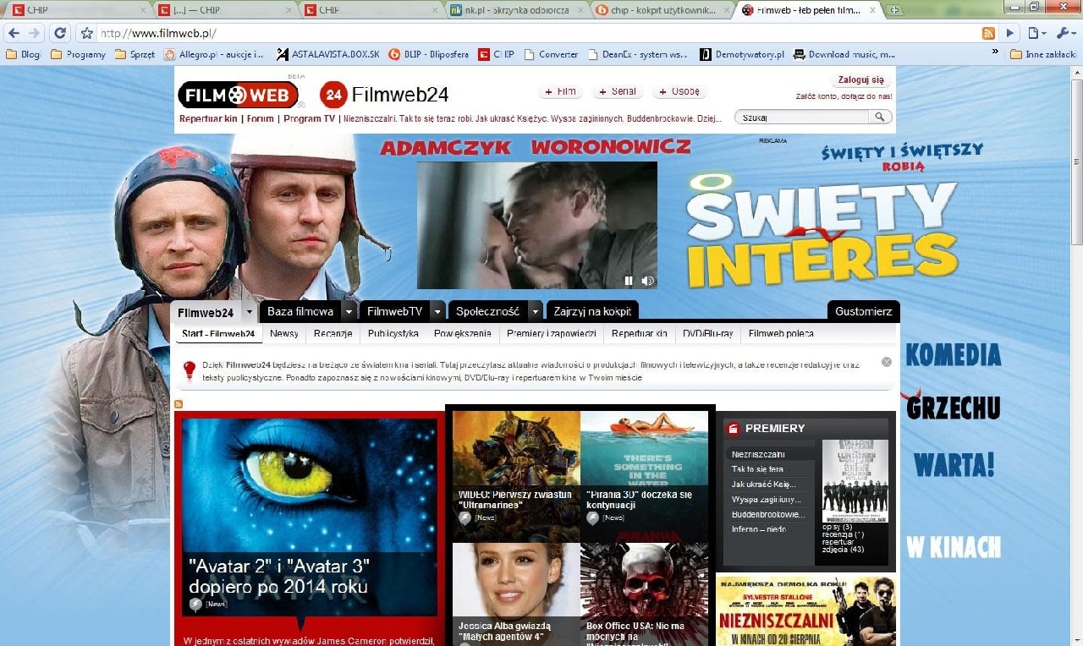This screenshot has width=1083, height=646.
Task: Click the + Serial button
Action: [618, 91]
